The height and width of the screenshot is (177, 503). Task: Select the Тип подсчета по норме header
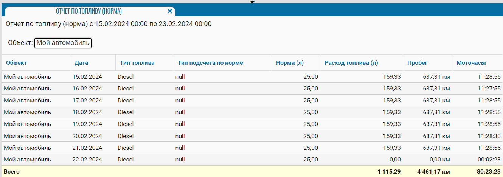click(x=210, y=63)
